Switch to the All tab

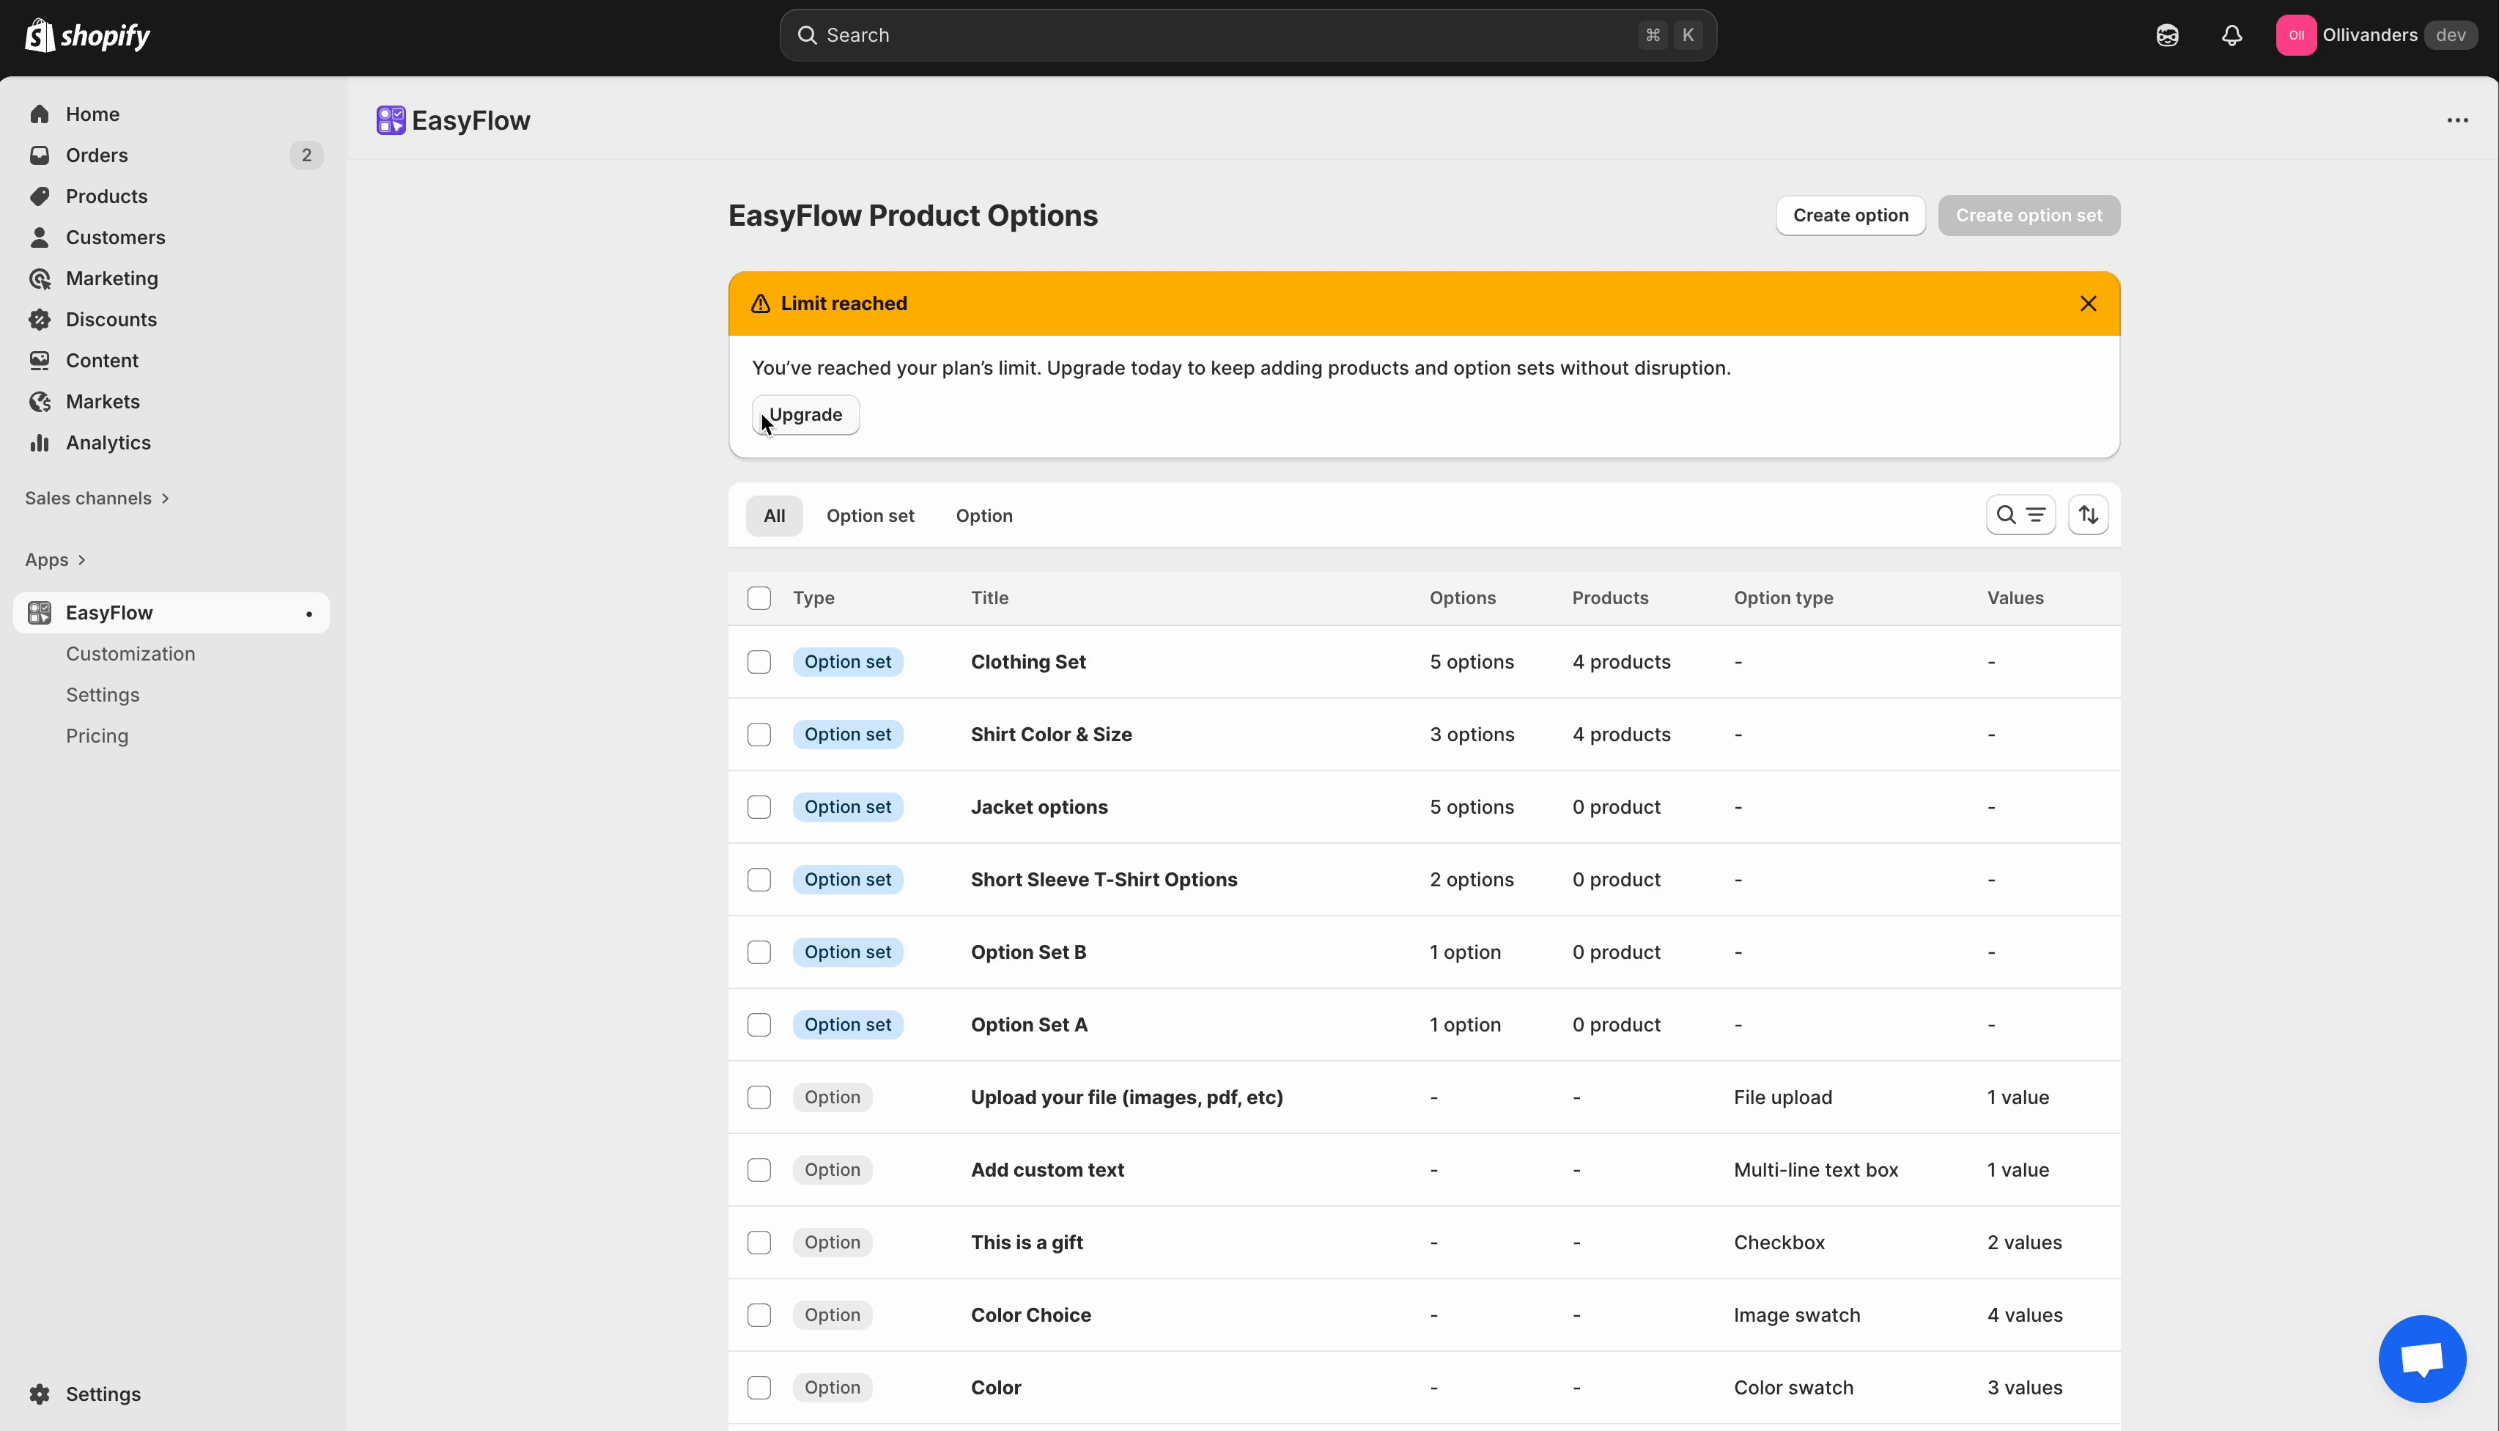pos(774,516)
